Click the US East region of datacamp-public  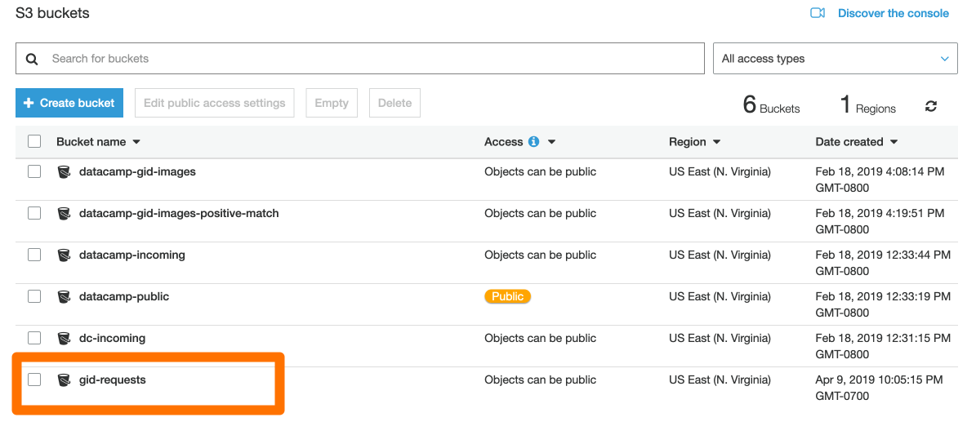coord(720,296)
